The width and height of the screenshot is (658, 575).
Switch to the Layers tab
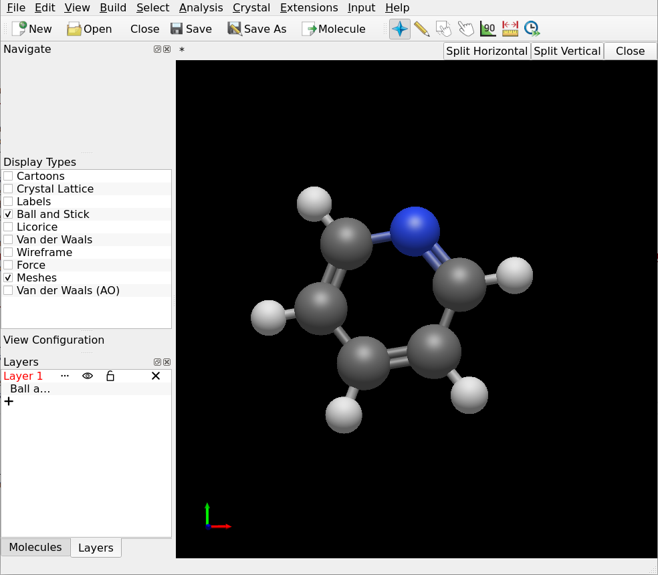pos(96,547)
